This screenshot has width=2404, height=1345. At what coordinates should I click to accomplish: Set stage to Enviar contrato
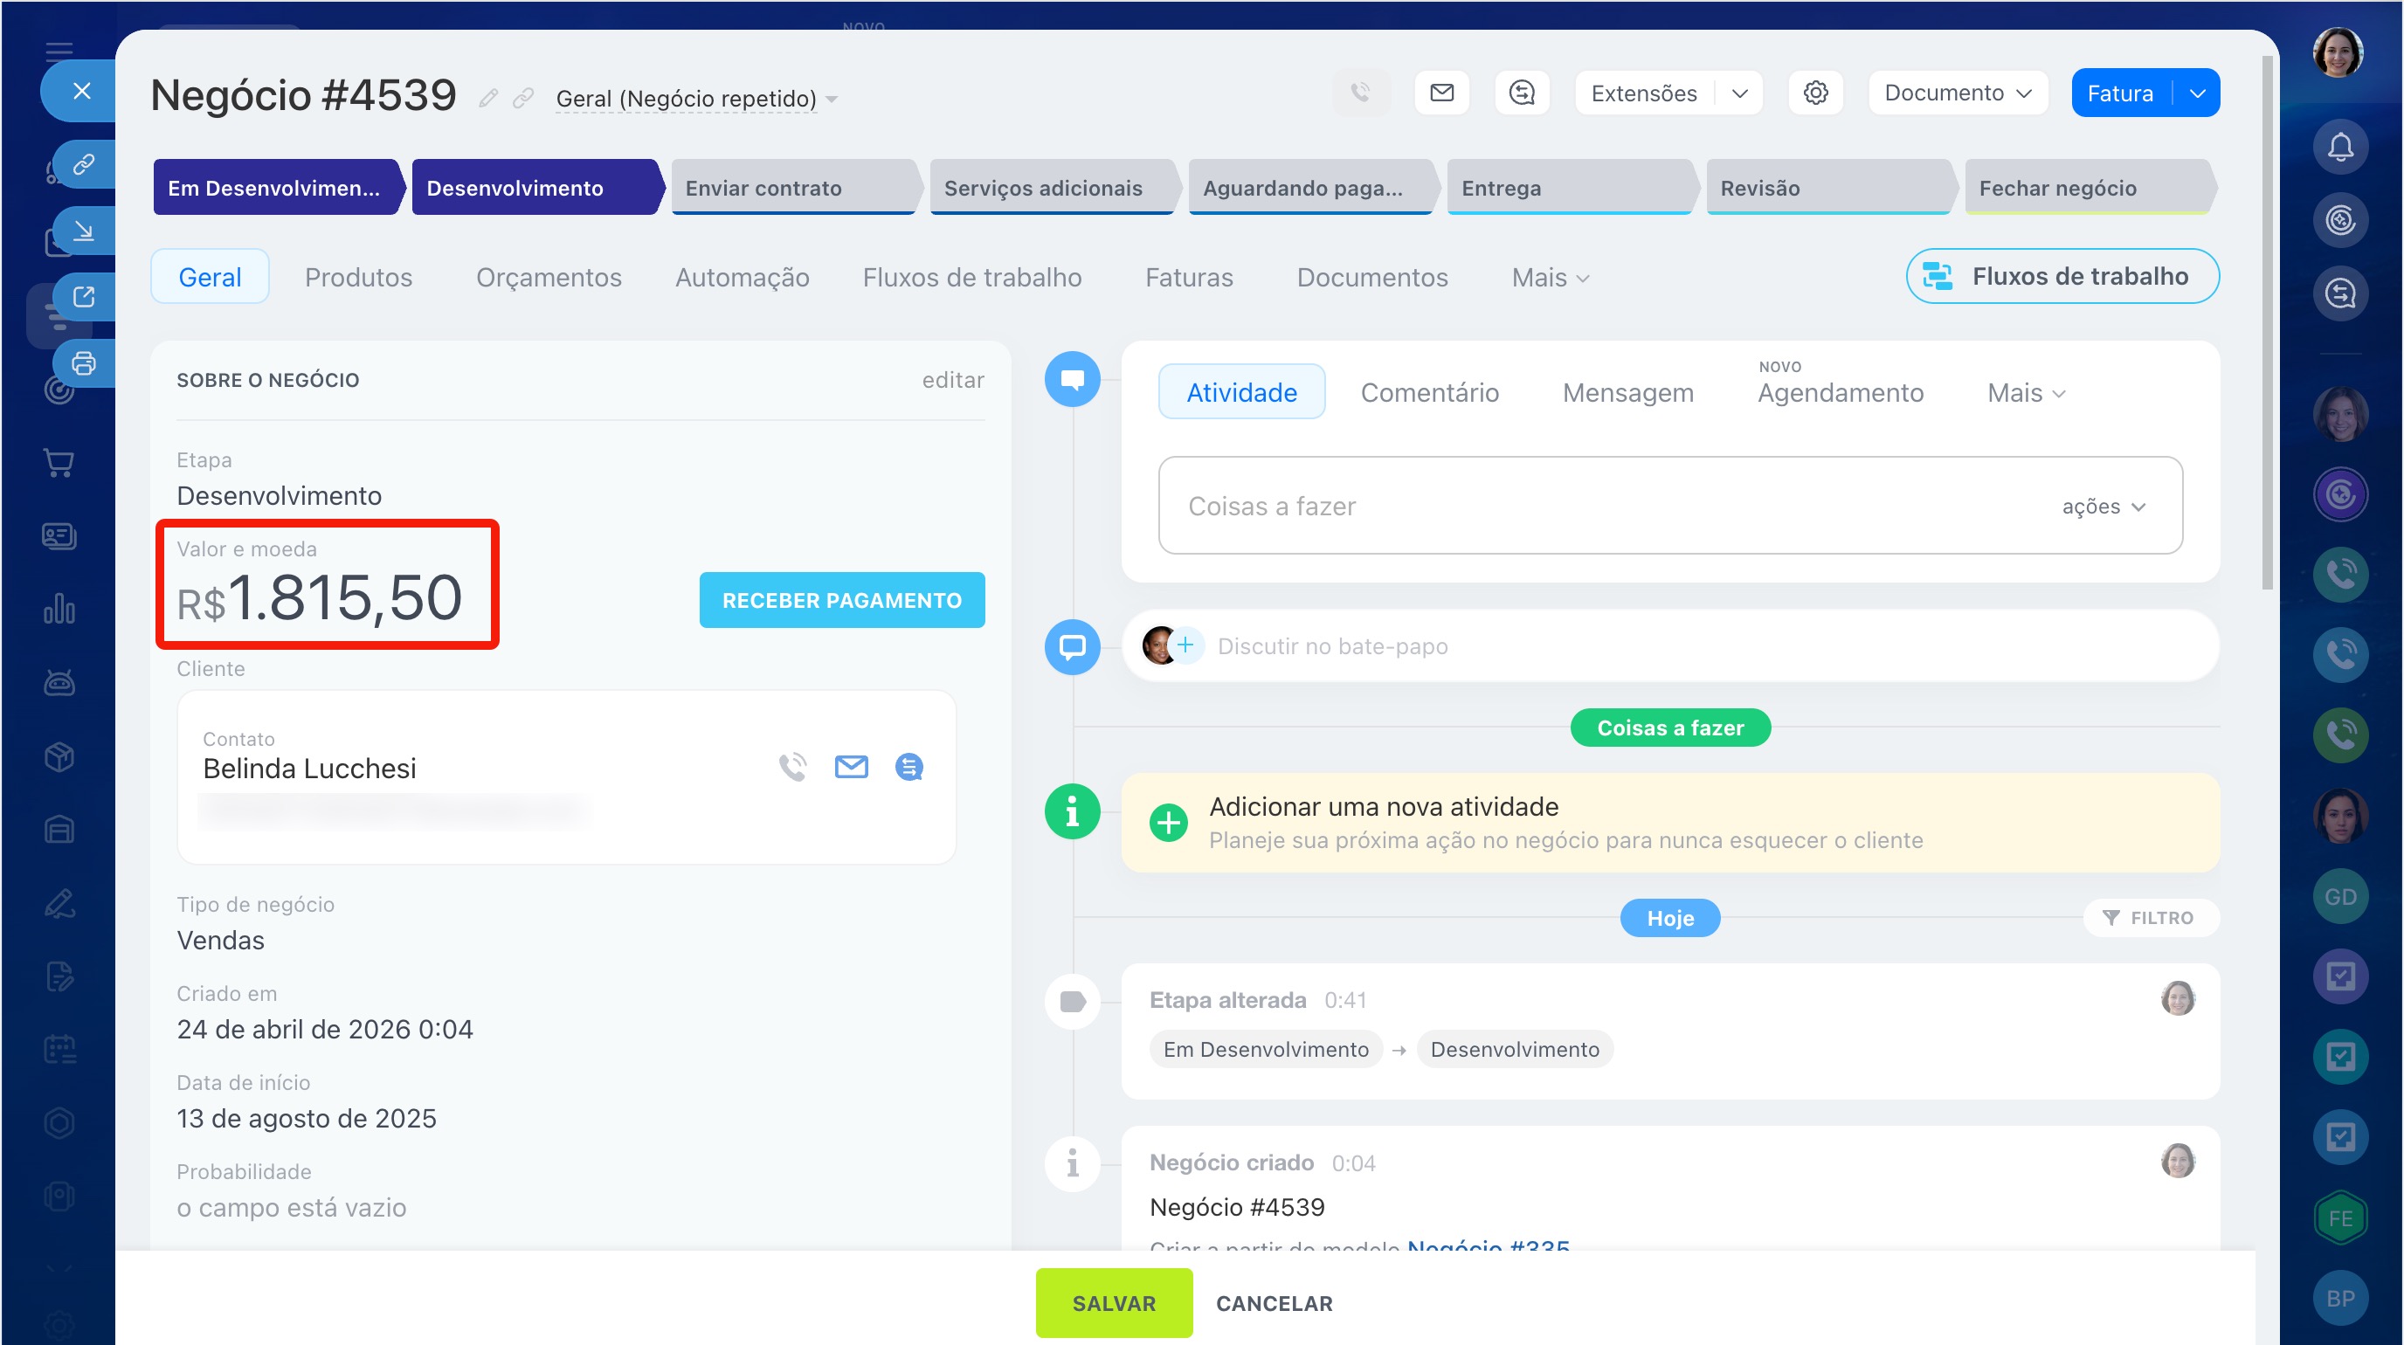[793, 188]
